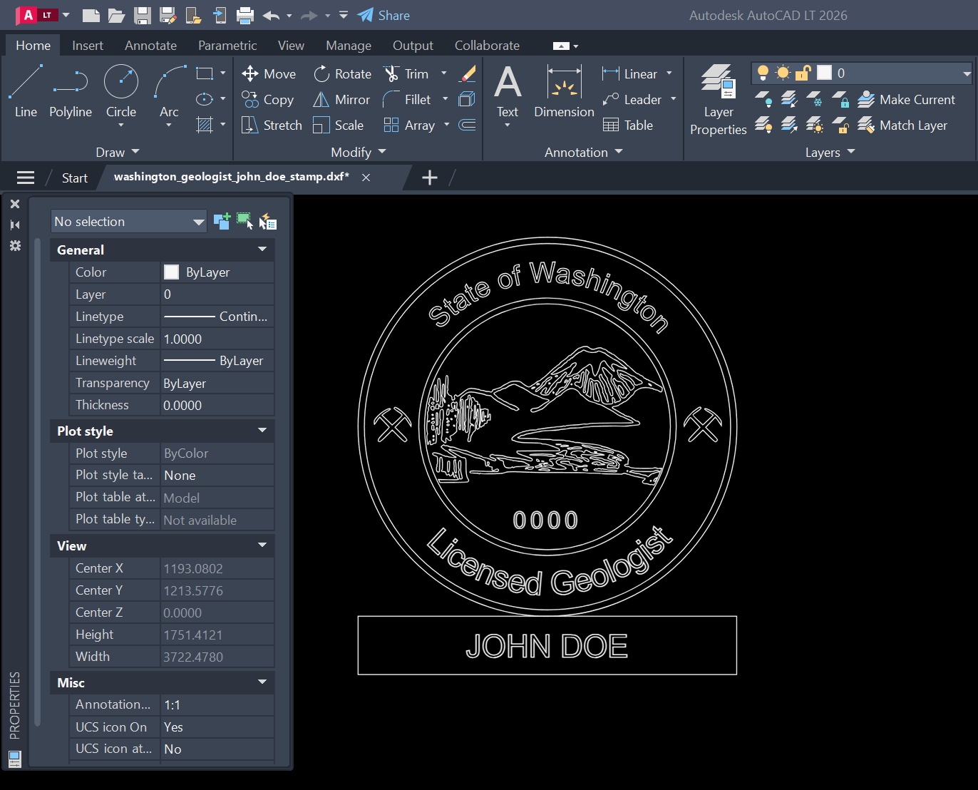Viewport: 978px width, 790px height.
Task: Start the Dimension tool
Action: click(x=564, y=91)
